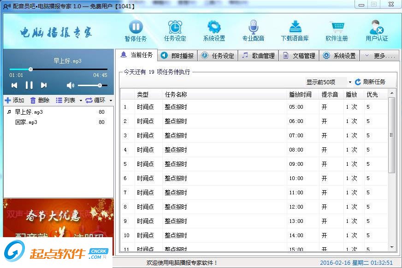Open 专业配音 microphone icon

(253, 27)
